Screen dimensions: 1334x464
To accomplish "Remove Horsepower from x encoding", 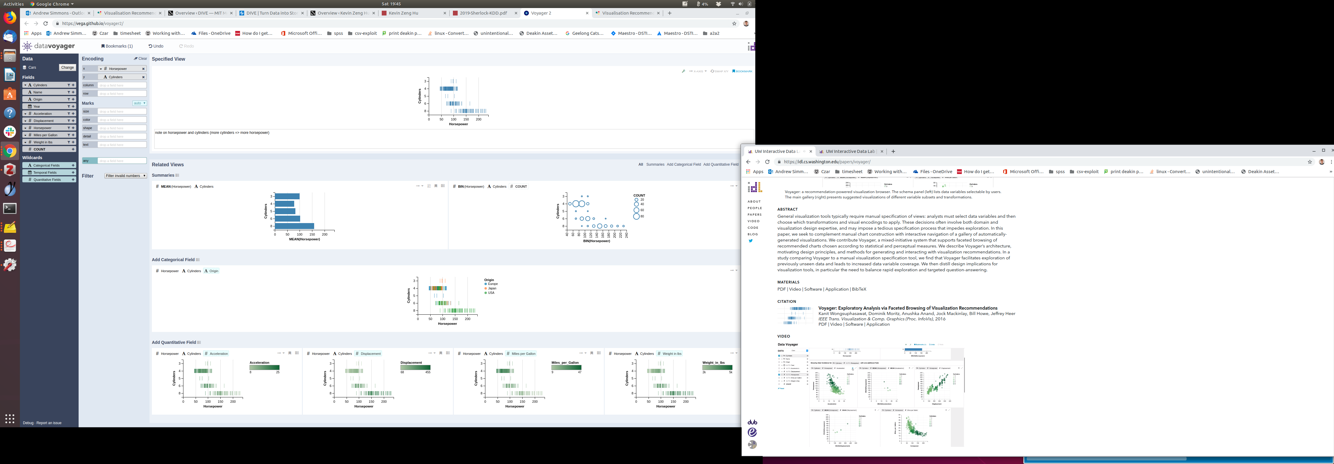I will [x=144, y=69].
